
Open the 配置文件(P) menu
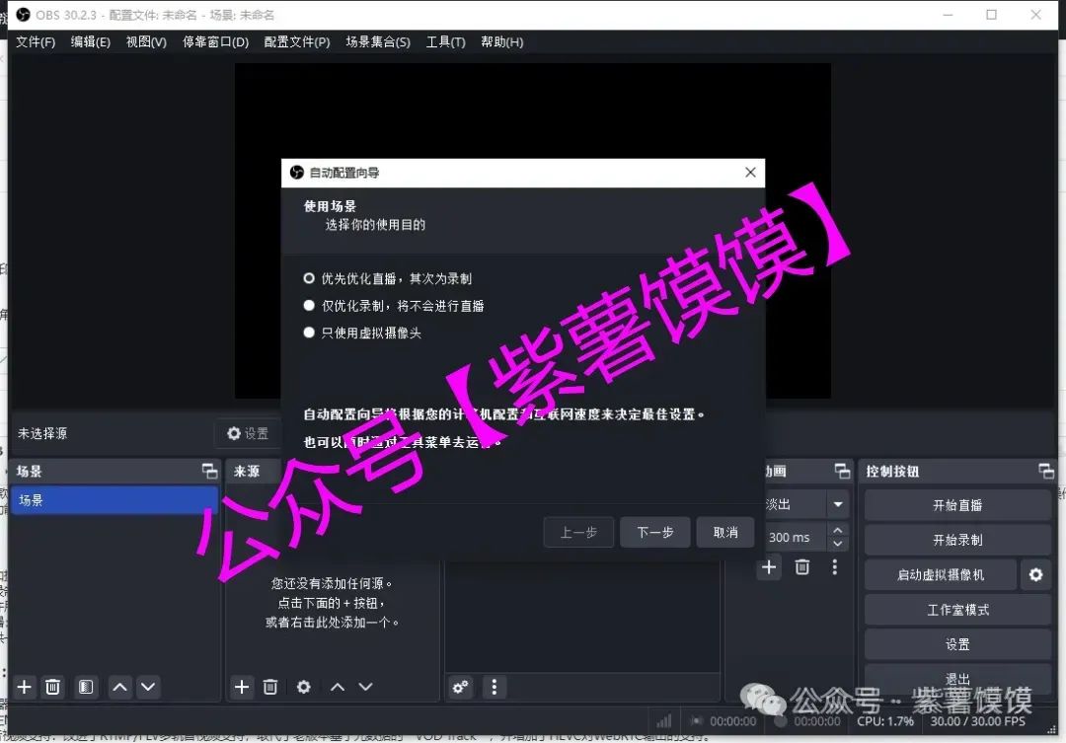tap(297, 42)
